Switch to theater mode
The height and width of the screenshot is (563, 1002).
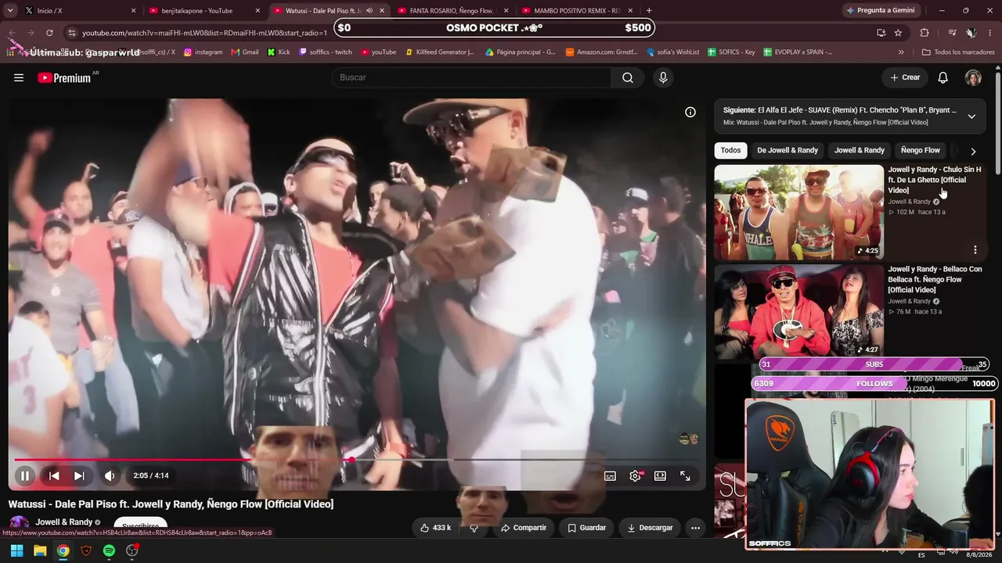click(660, 475)
